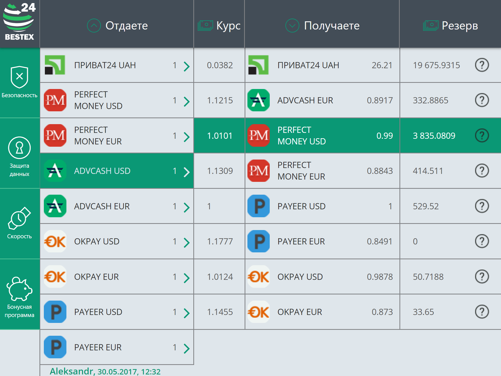501x376 pixels.
Task: Select ADVCASH USD as give currency
Action: [x=117, y=171]
